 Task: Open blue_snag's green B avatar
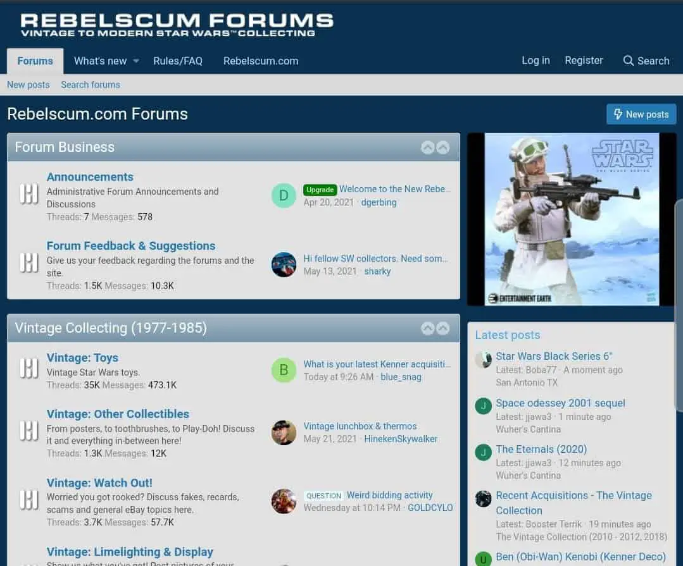click(284, 370)
